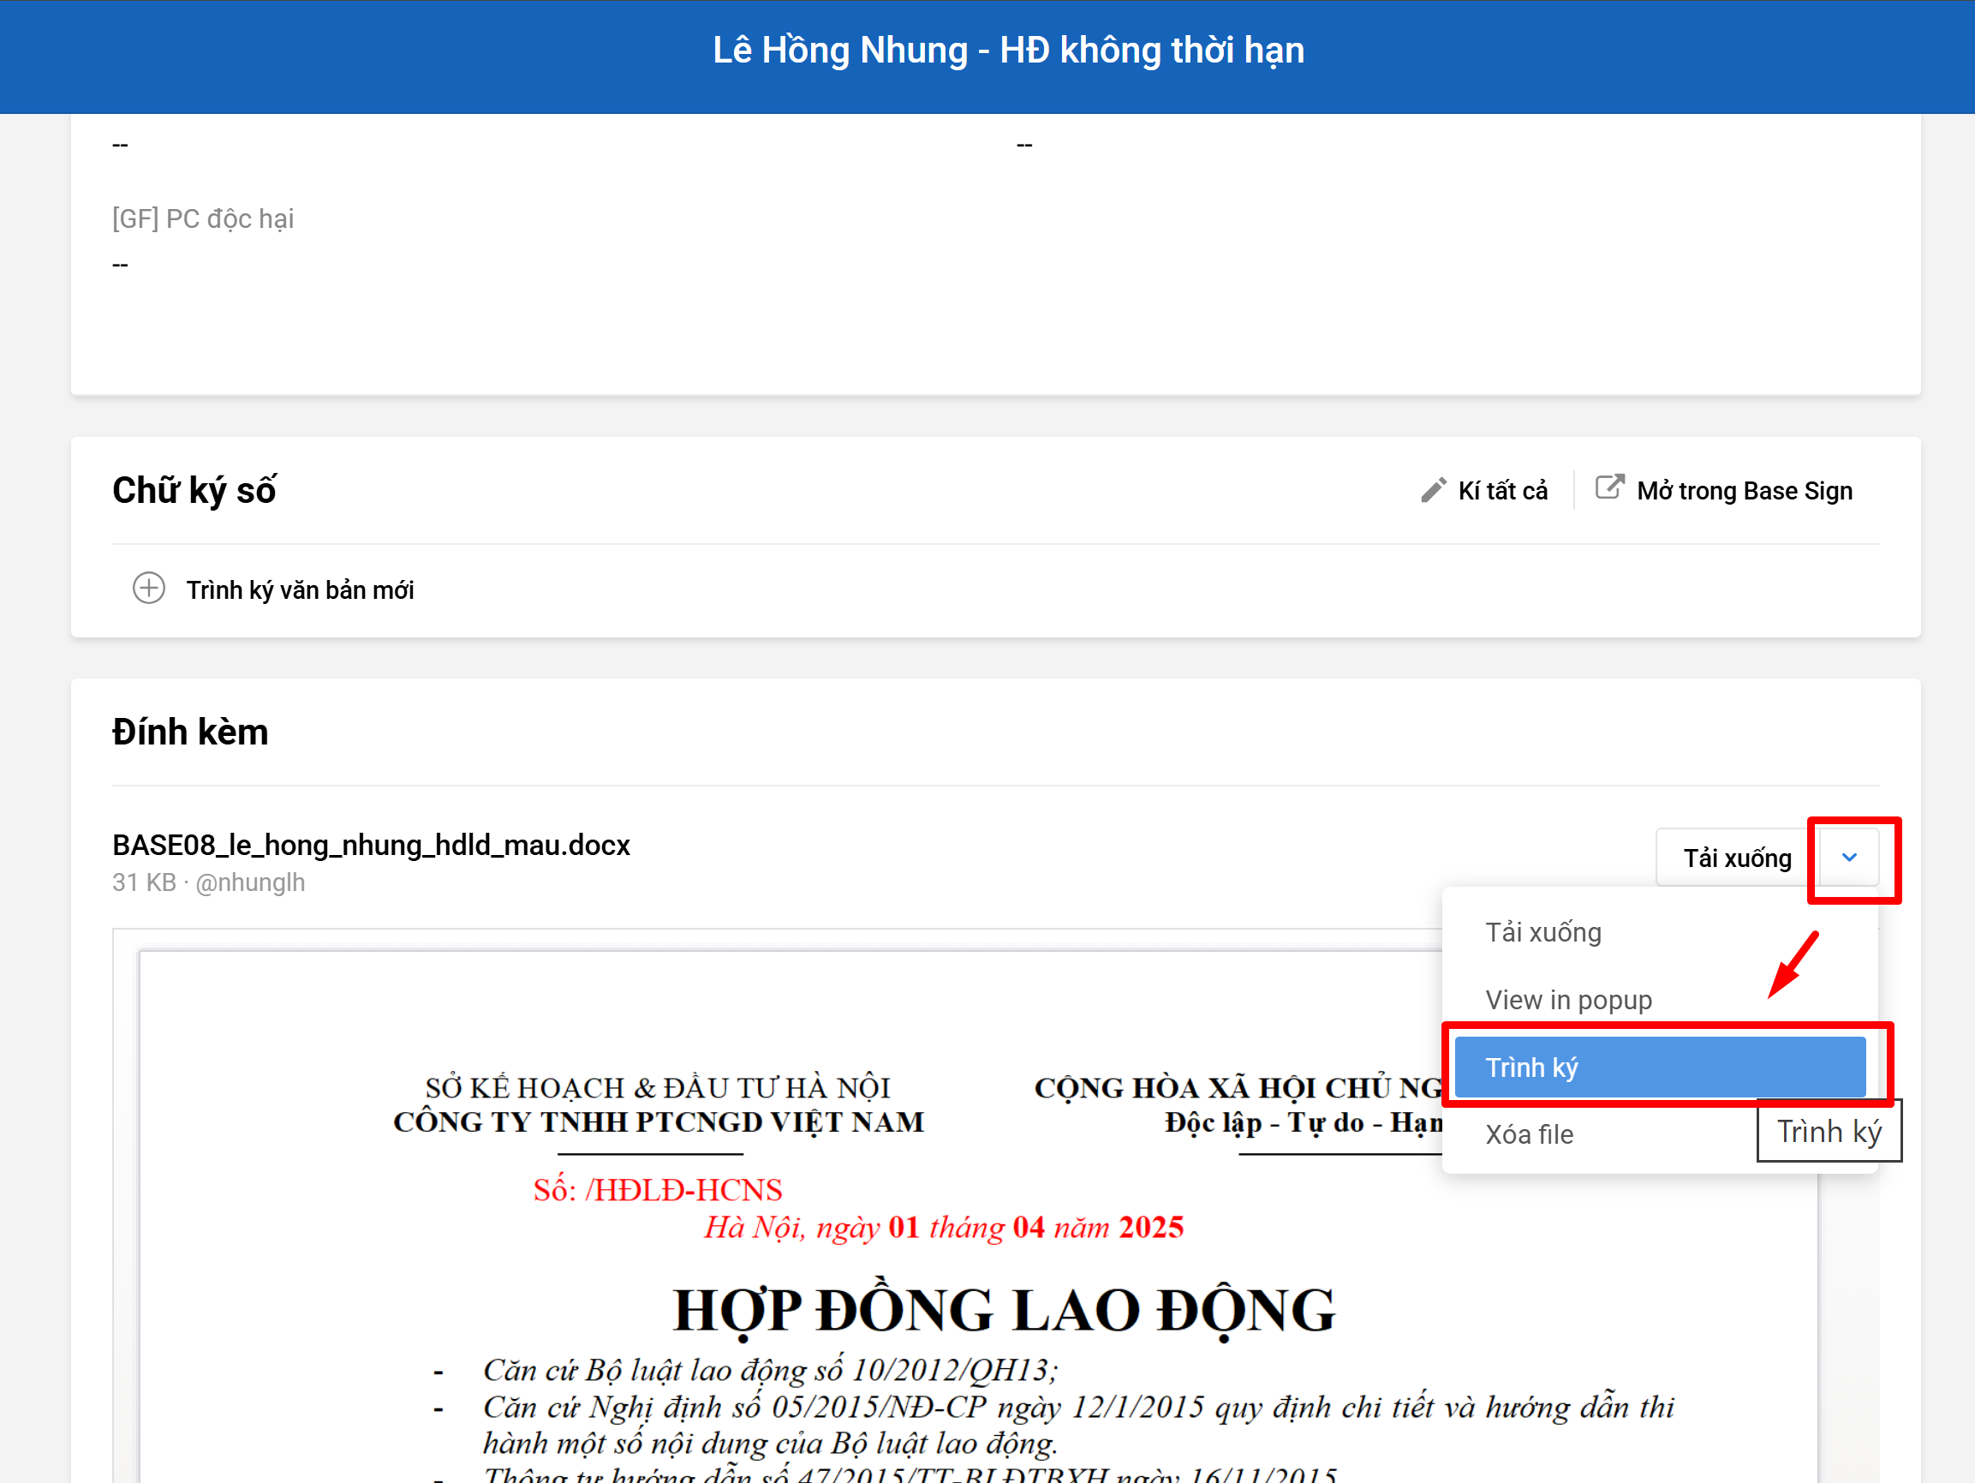Expand the chevron next to Tải xuống
The height and width of the screenshot is (1483, 1975).
point(1849,858)
